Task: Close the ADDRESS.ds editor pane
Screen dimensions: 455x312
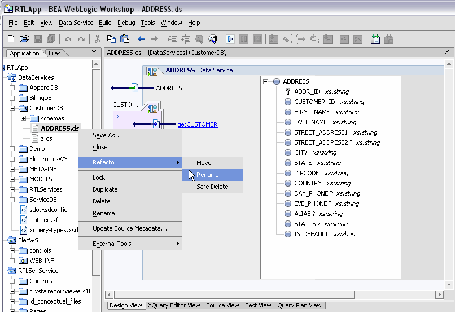Action: pyautogui.click(x=447, y=53)
